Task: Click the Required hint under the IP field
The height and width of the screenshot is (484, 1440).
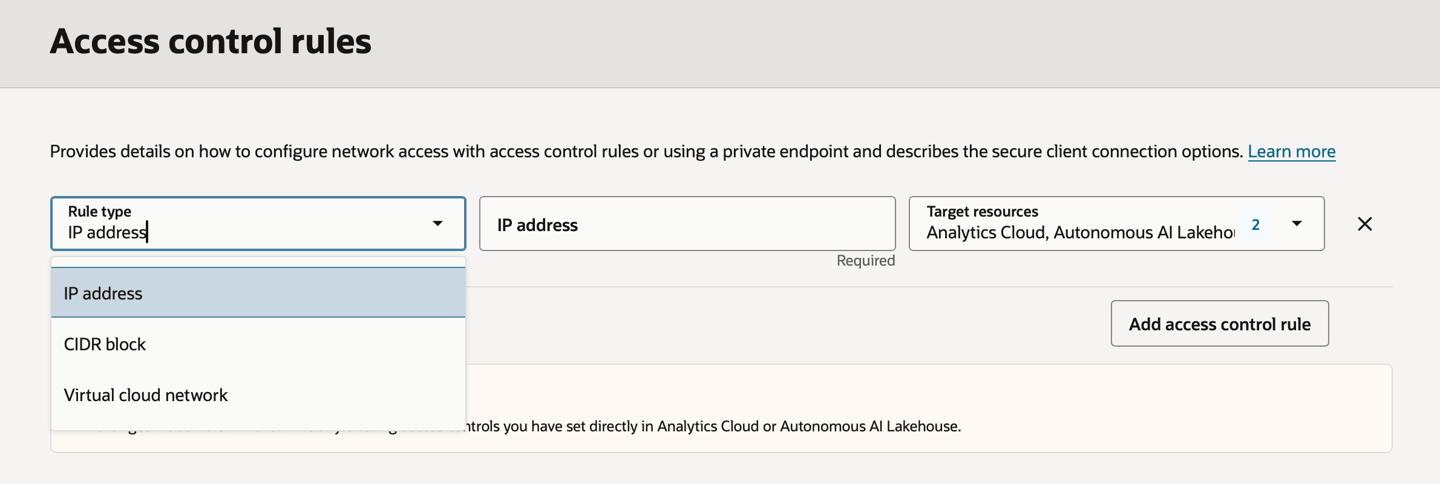Action: (865, 260)
